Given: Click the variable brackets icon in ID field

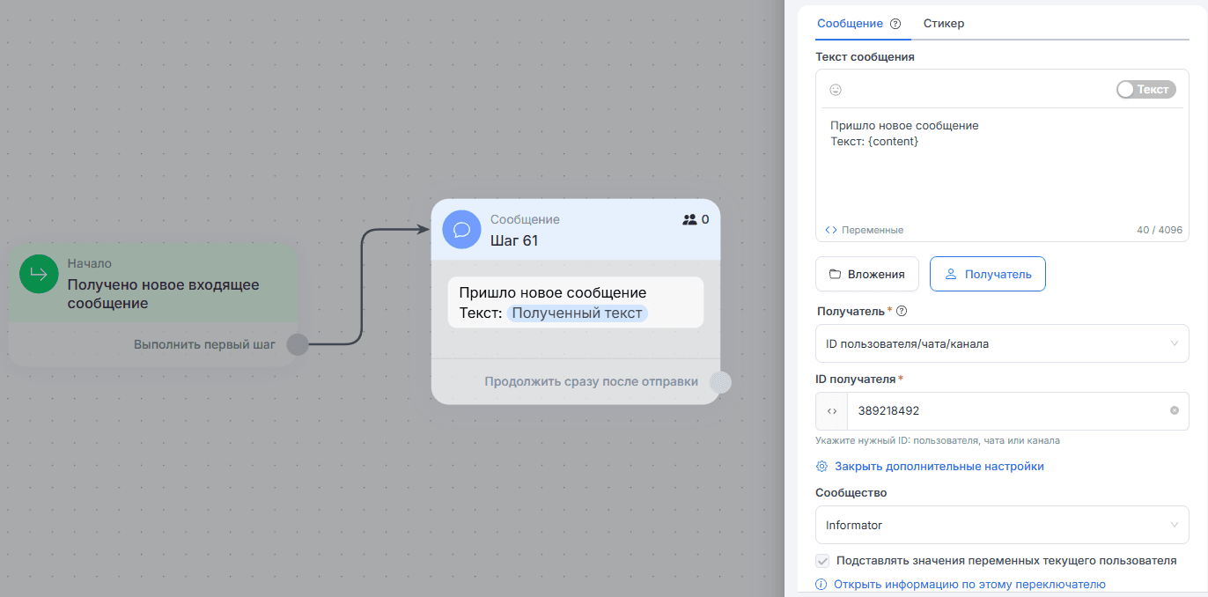Looking at the screenshot, I should 832,411.
